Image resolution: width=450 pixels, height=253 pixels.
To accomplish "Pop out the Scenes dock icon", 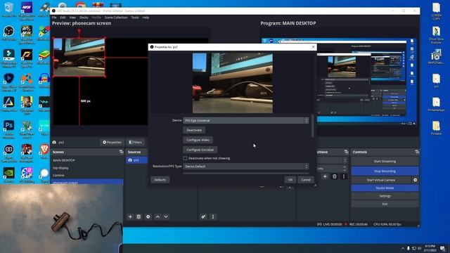I will (121, 152).
